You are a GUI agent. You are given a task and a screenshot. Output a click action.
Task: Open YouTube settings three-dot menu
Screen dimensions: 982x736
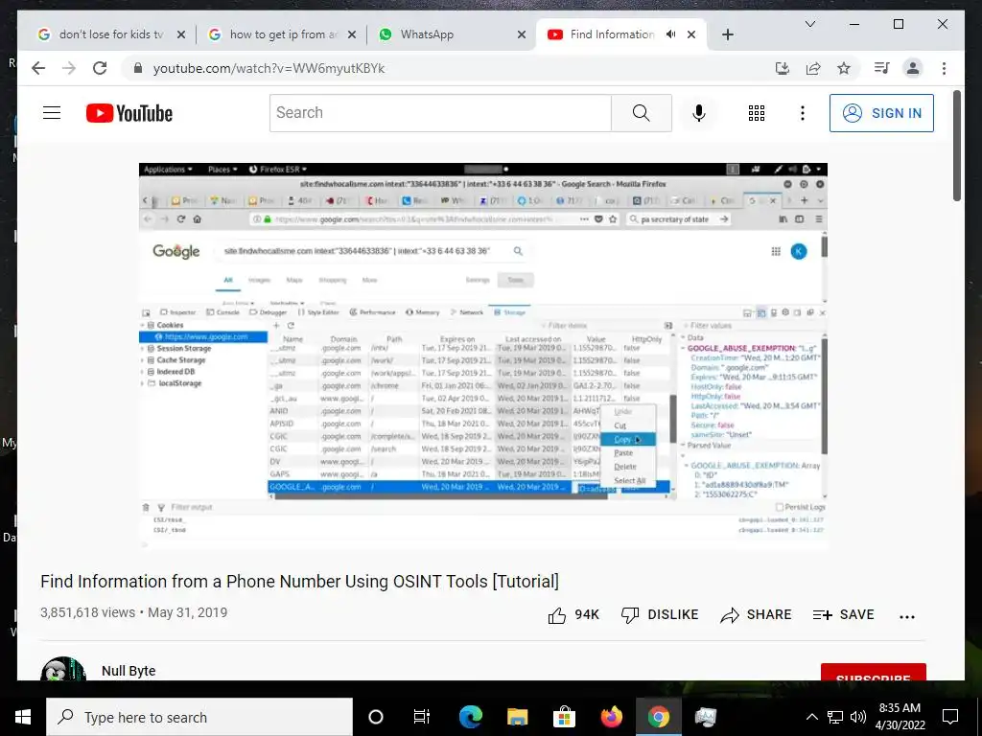803,113
